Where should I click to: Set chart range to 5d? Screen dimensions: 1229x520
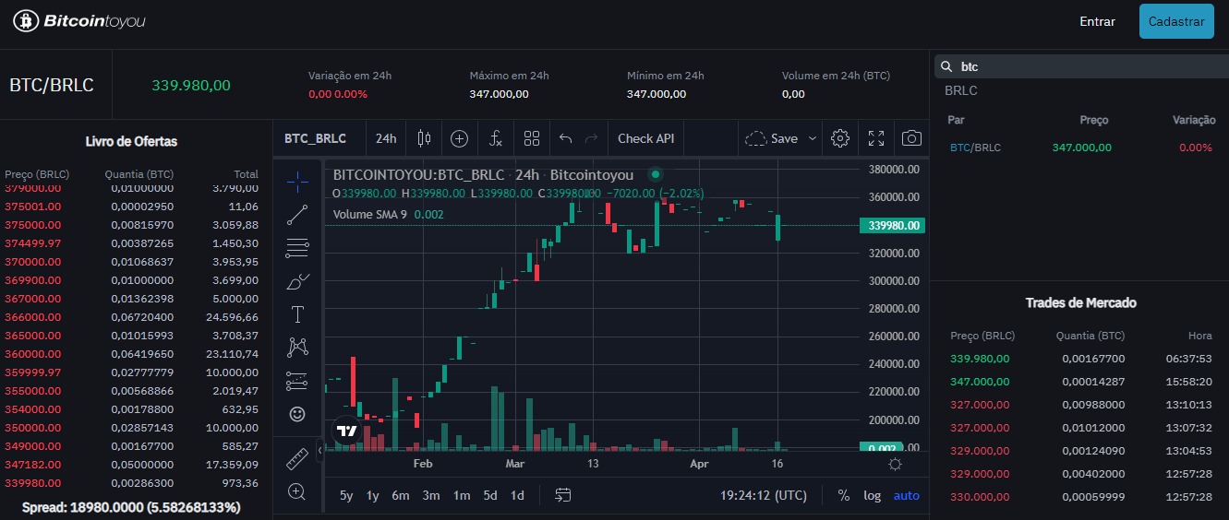(490, 495)
